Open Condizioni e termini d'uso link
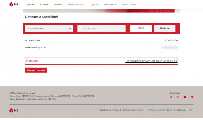The width and height of the screenshot is (203, 120). 133,110
